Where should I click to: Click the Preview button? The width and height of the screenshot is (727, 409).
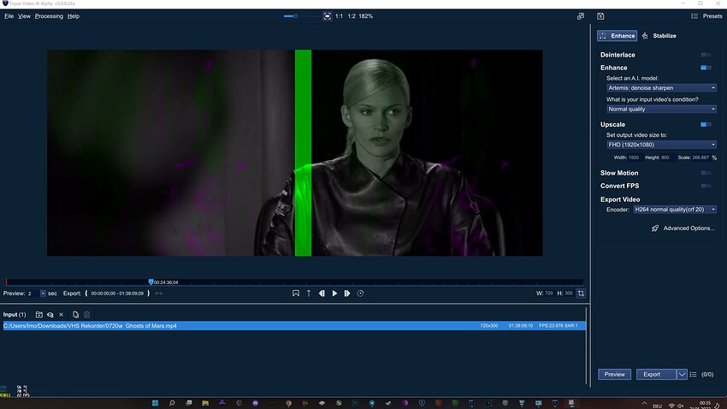(615, 374)
